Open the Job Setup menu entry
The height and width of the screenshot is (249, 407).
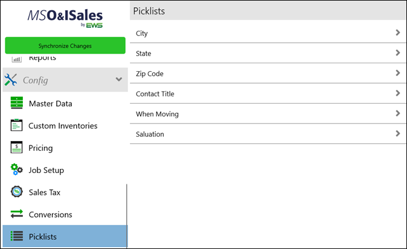pyautogui.click(x=46, y=170)
